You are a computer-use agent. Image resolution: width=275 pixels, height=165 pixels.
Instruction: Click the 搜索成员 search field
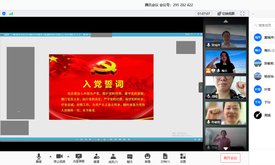pyautogui.click(x=265, y=25)
